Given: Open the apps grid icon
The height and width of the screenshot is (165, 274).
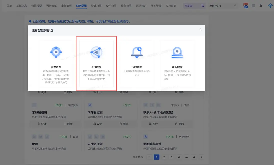Looking at the screenshot, I should tap(253, 6).
